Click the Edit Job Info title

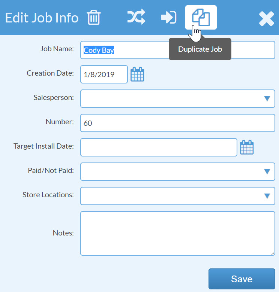[42, 18]
